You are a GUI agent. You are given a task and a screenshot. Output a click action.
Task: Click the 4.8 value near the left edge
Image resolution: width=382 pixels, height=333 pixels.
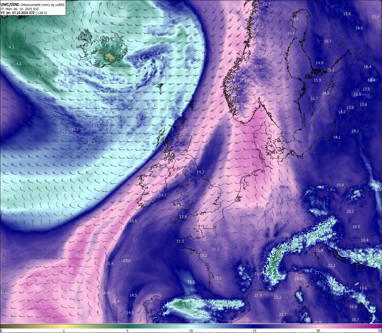point(19,64)
